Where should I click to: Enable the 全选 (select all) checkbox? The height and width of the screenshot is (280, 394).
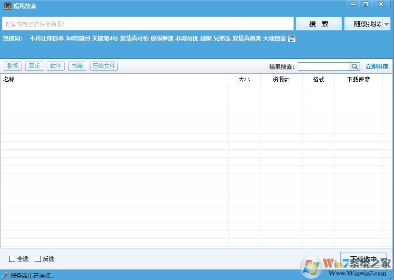pos(13,259)
